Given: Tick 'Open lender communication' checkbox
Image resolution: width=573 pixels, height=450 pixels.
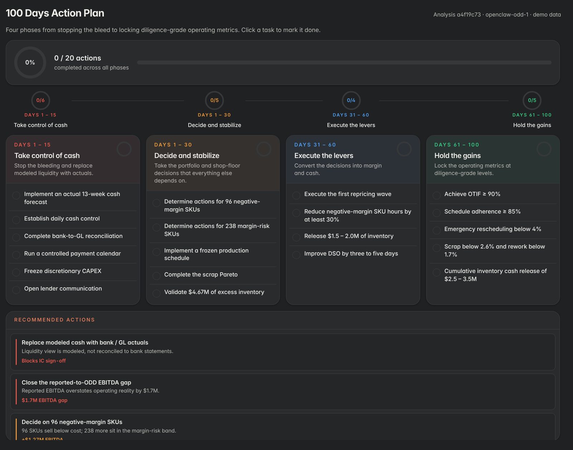Looking at the screenshot, I should (x=16, y=290).
